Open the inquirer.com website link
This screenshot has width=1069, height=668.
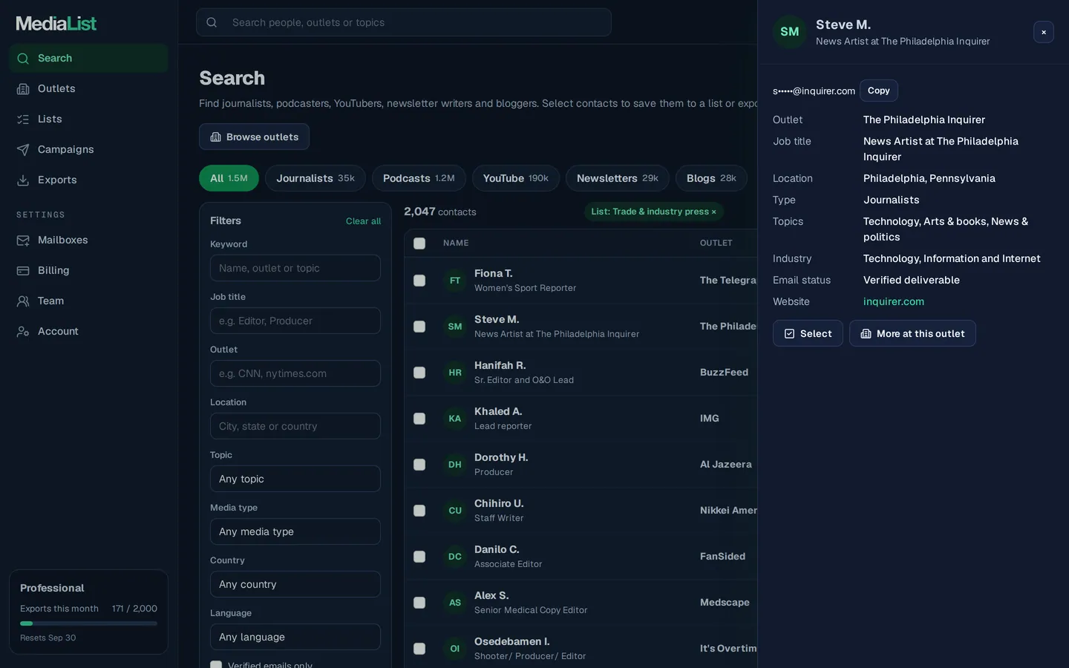pyautogui.click(x=894, y=301)
